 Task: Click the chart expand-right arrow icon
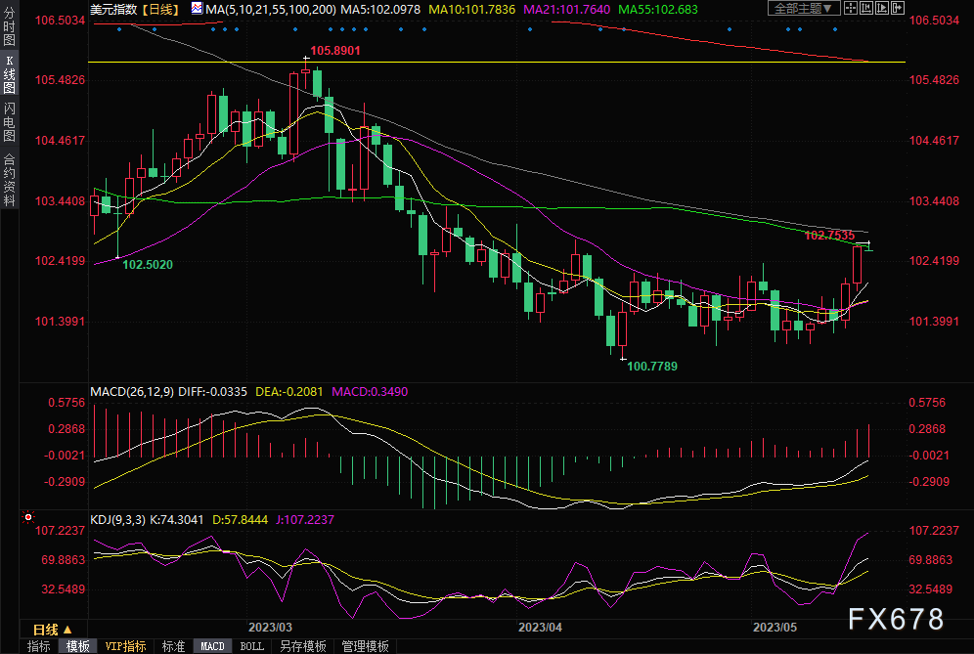pos(898,8)
